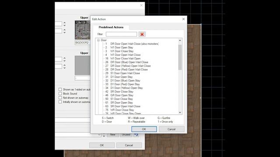Cancel the Edit Action dialog
The height and width of the screenshot is (157, 280).
click(171, 129)
